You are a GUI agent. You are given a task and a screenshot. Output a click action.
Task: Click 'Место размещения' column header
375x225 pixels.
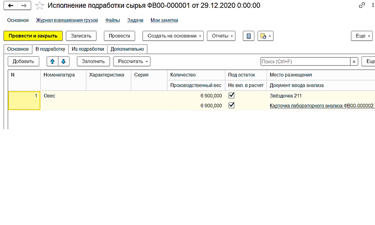click(321, 75)
